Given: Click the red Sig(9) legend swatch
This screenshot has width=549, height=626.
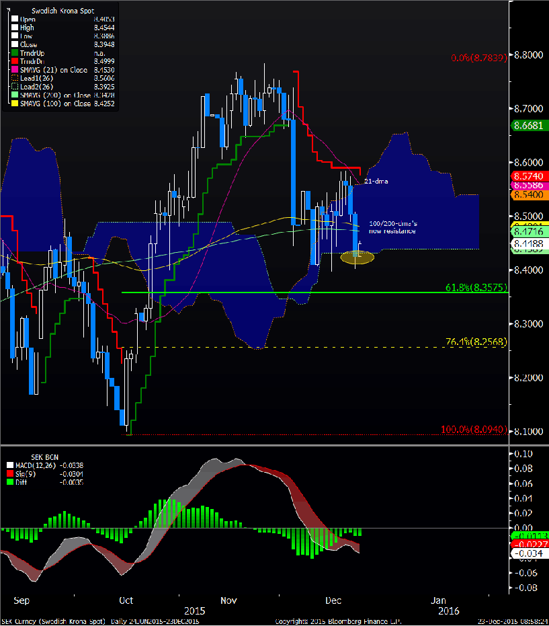Looking at the screenshot, I should (9, 473).
